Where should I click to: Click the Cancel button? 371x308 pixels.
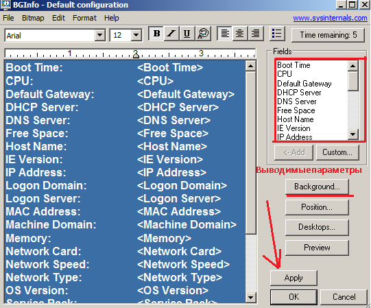tap(344, 297)
